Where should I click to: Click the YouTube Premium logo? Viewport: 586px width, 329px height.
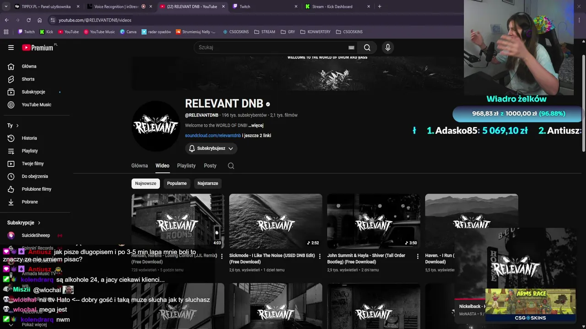click(x=38, y=48)
